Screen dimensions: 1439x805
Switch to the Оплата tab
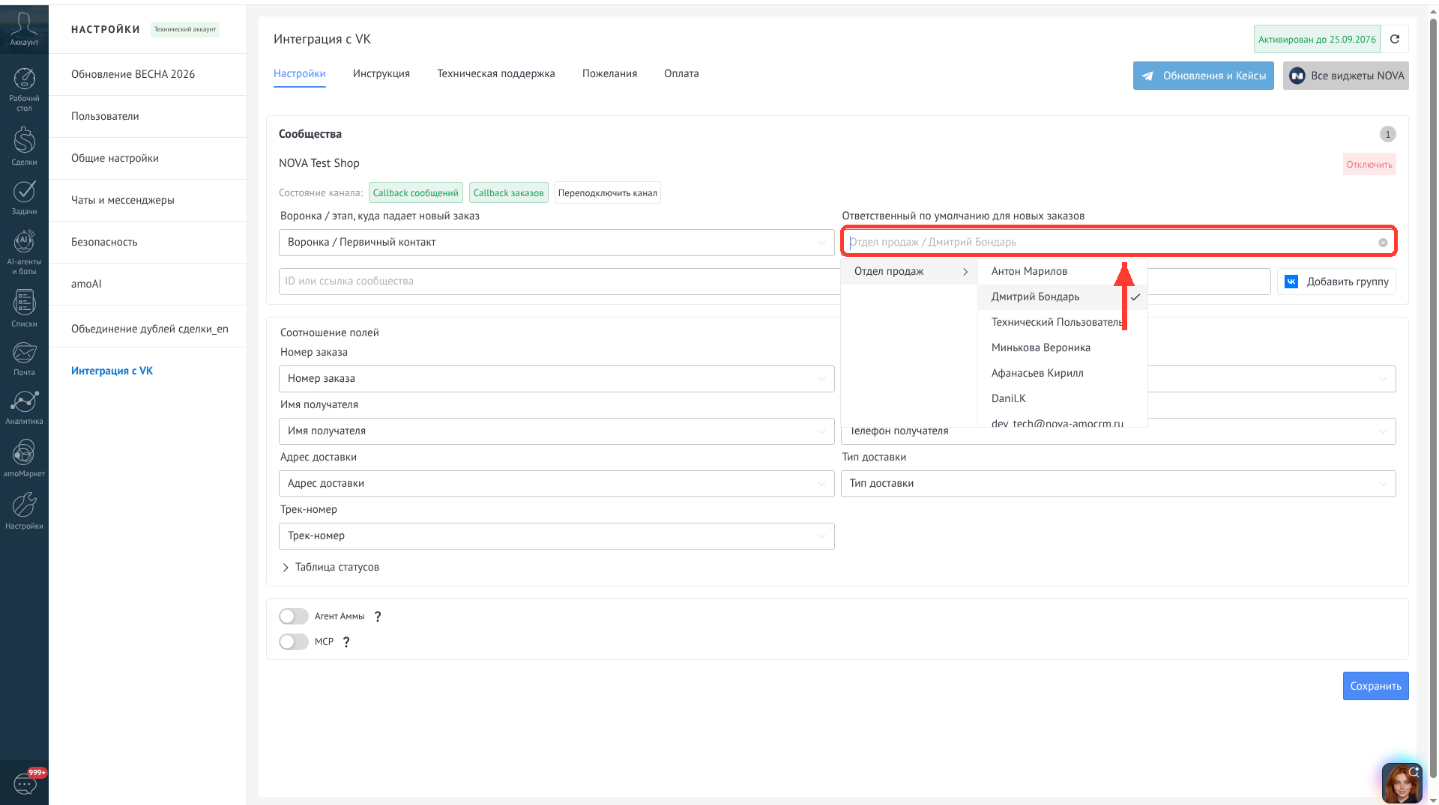click(x=681, y=73)
